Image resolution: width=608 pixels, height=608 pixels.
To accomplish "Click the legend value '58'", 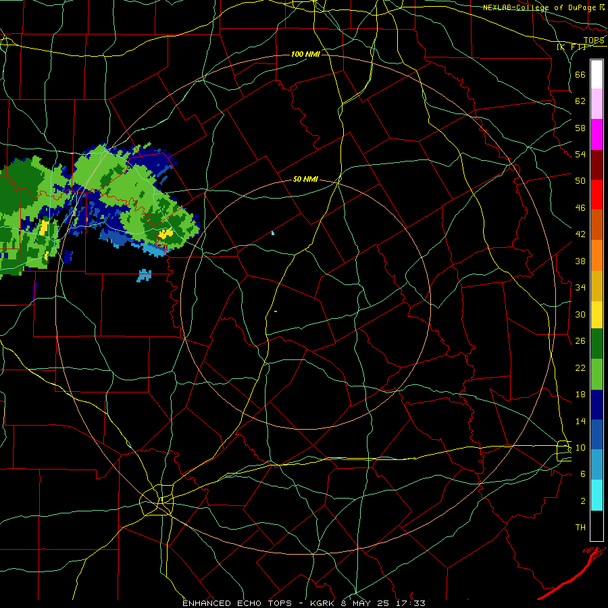I will (580, 128).
